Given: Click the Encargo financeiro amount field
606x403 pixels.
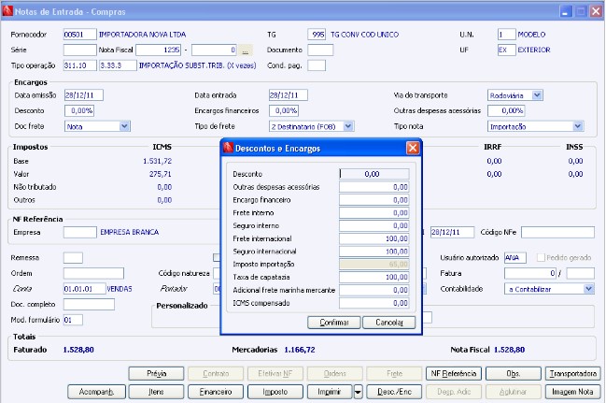Looking at the screenshot, I should coord(374,200).
